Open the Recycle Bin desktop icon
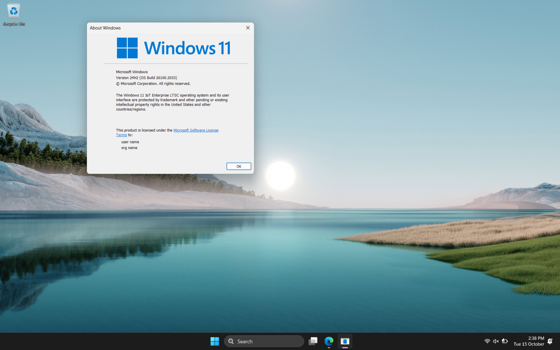Screen dimensions: 560x350 [x=14, y=15]
